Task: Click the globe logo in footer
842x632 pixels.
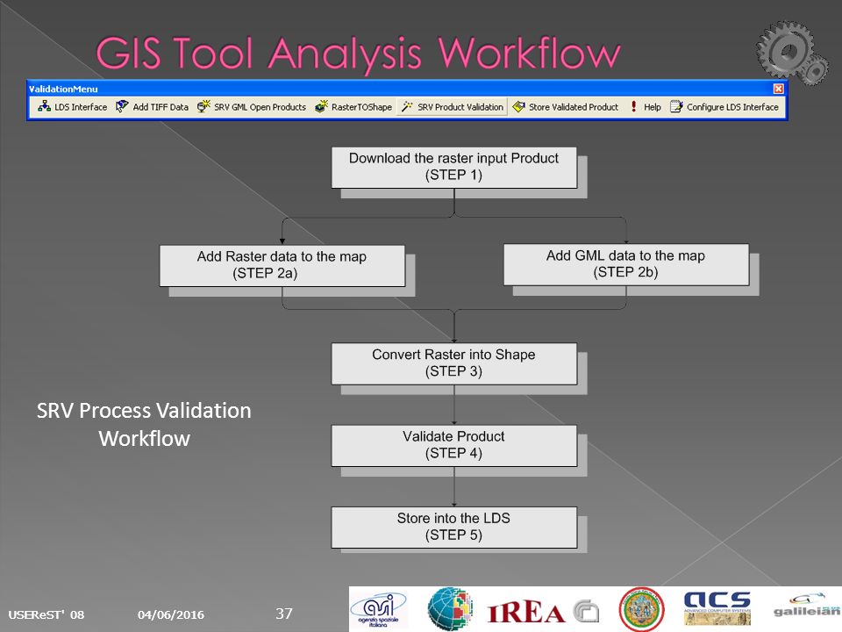Action: pos(450,609)
